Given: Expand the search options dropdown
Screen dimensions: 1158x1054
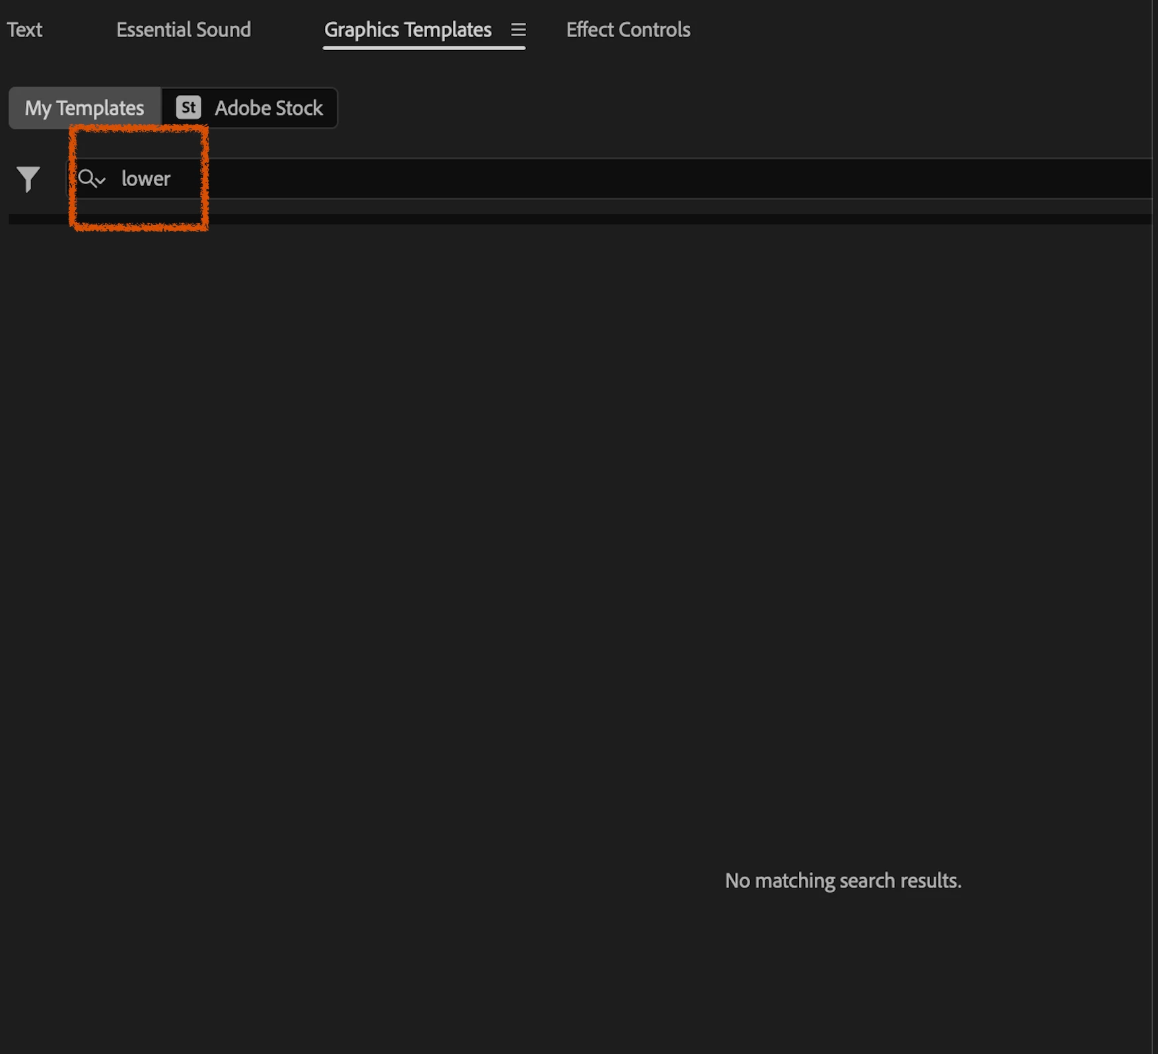Looking at the screenshot, I should point(92,178).
